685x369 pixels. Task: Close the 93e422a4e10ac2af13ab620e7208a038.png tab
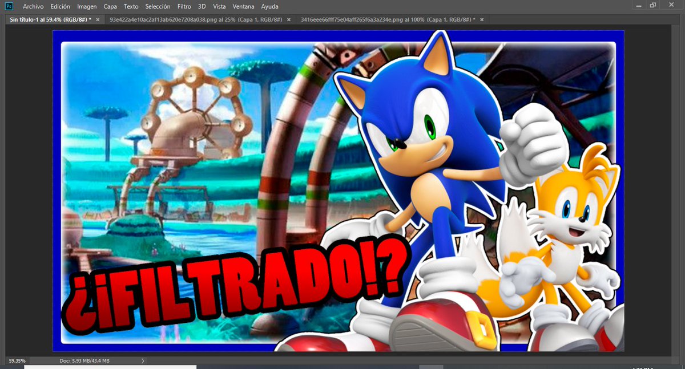289,19
